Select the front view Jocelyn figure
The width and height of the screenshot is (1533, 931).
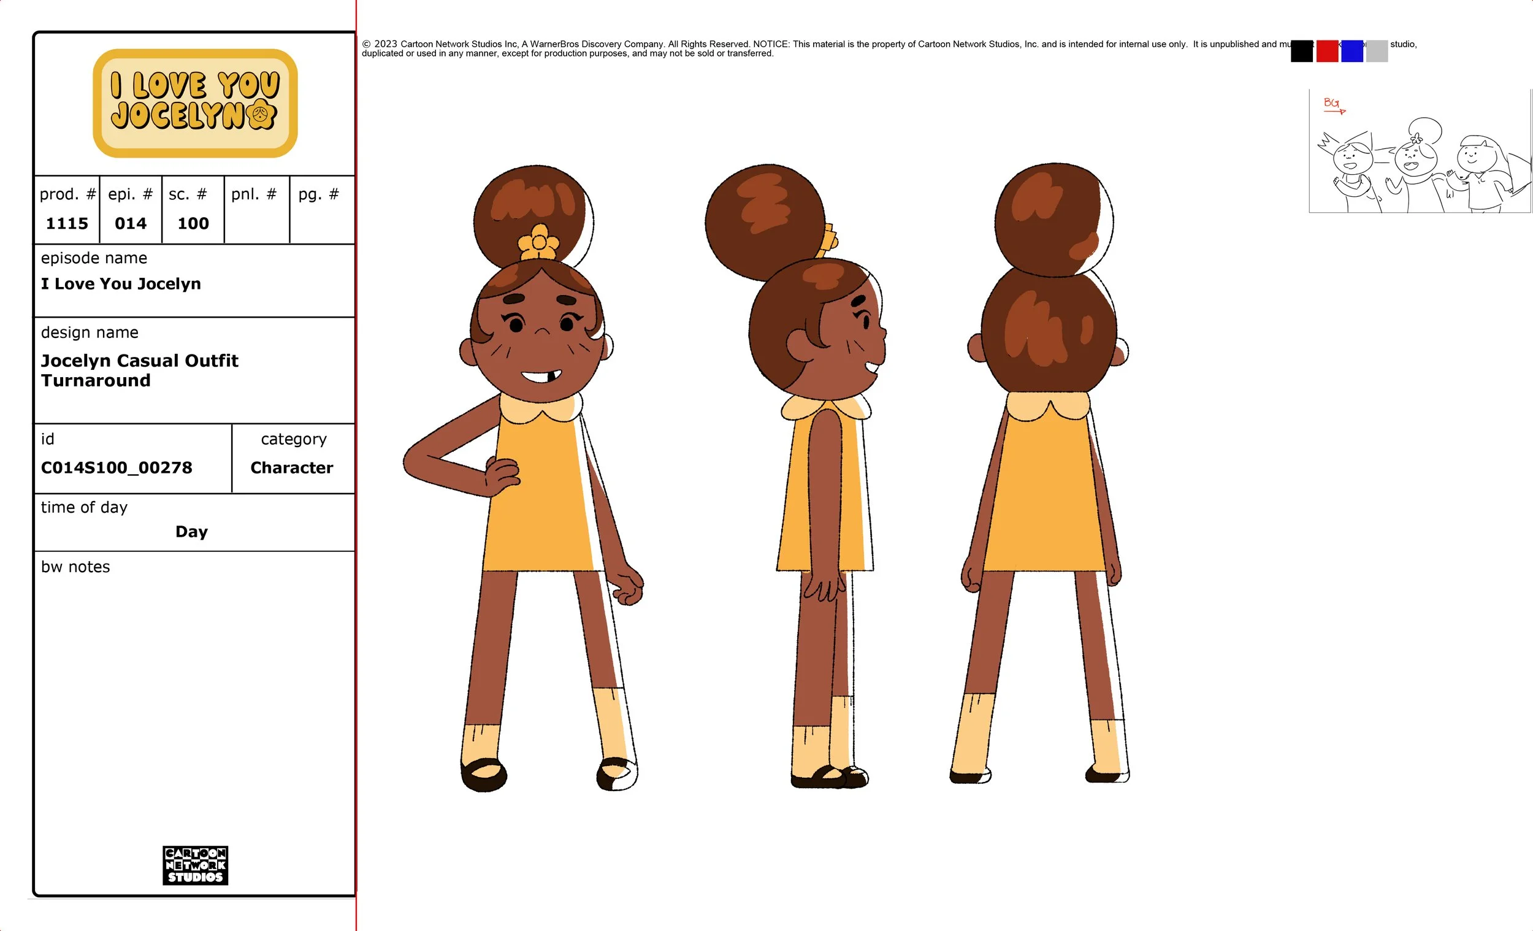(524, 478)
